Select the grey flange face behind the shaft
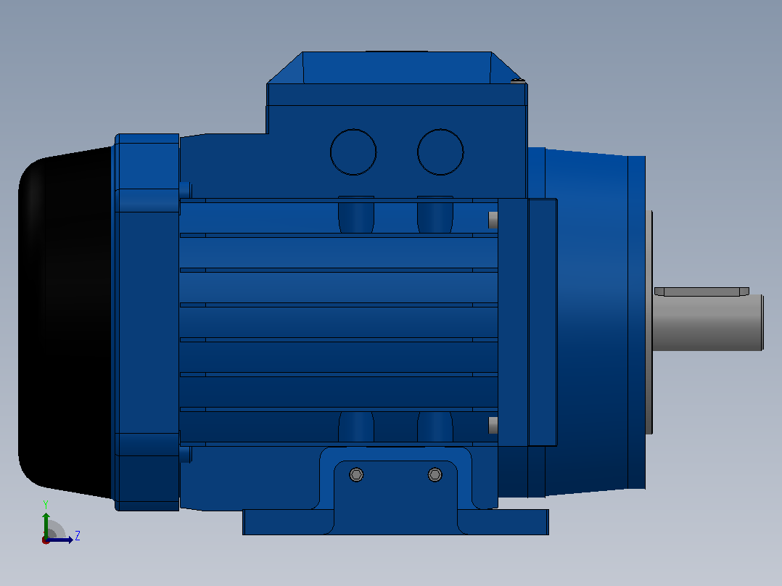 (649, 322)
